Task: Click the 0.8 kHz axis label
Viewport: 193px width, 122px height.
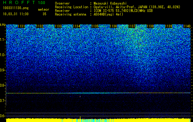Action: tap(2, 85)
